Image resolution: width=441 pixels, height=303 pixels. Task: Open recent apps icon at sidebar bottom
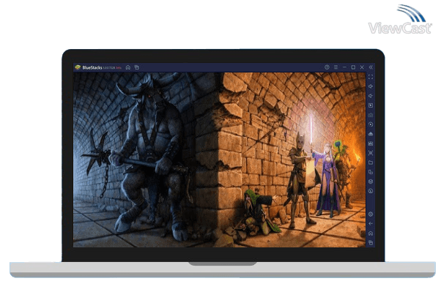coord(371,242)
